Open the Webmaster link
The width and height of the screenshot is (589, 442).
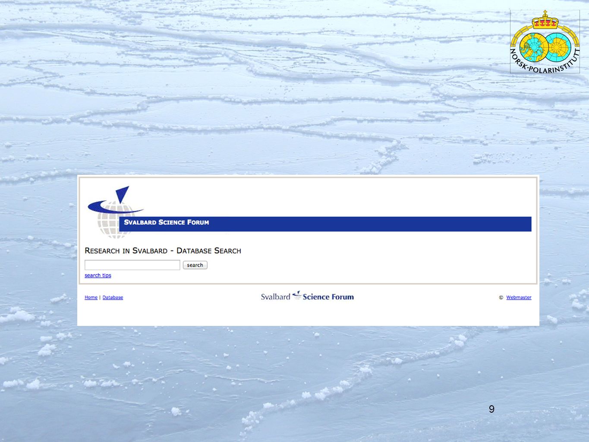tap(519, 297)
